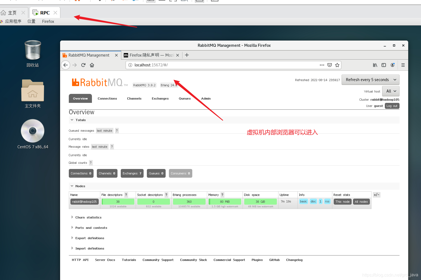This screenshot has height=280, width=421.
Task: Open the Firefox library icon
Action: point(375,65)
